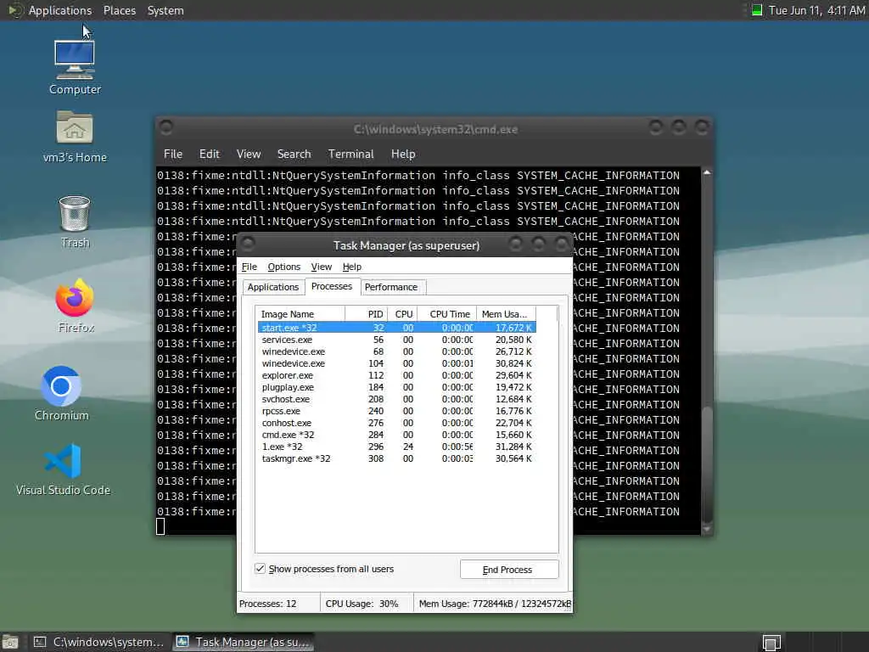Select the cmd.exe *32 process row
This screenshot has width=869, height=652.
[396, 435]
